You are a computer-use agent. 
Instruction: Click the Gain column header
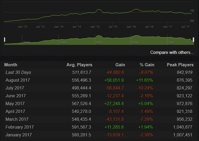click(120, 65)
